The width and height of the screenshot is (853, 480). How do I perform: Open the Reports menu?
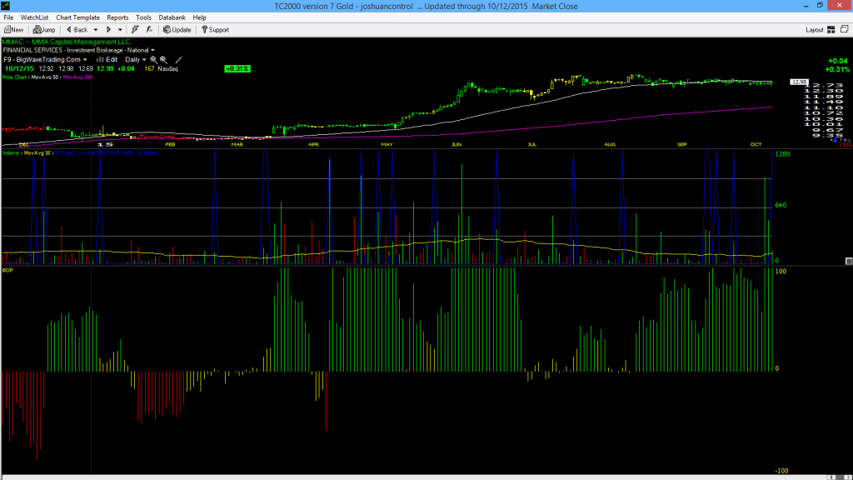(117, 17)
